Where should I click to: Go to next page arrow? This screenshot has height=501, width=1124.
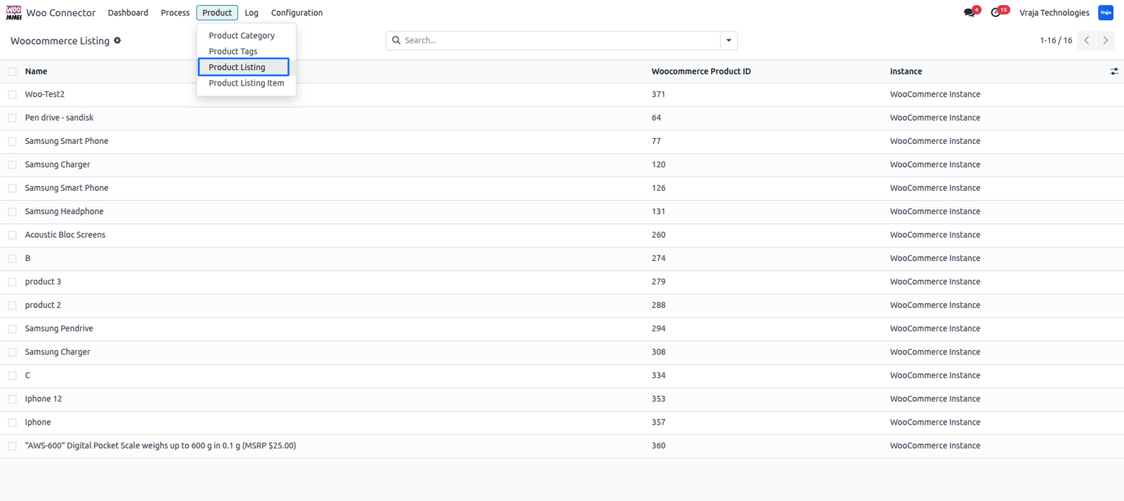tap(1106, 41)
